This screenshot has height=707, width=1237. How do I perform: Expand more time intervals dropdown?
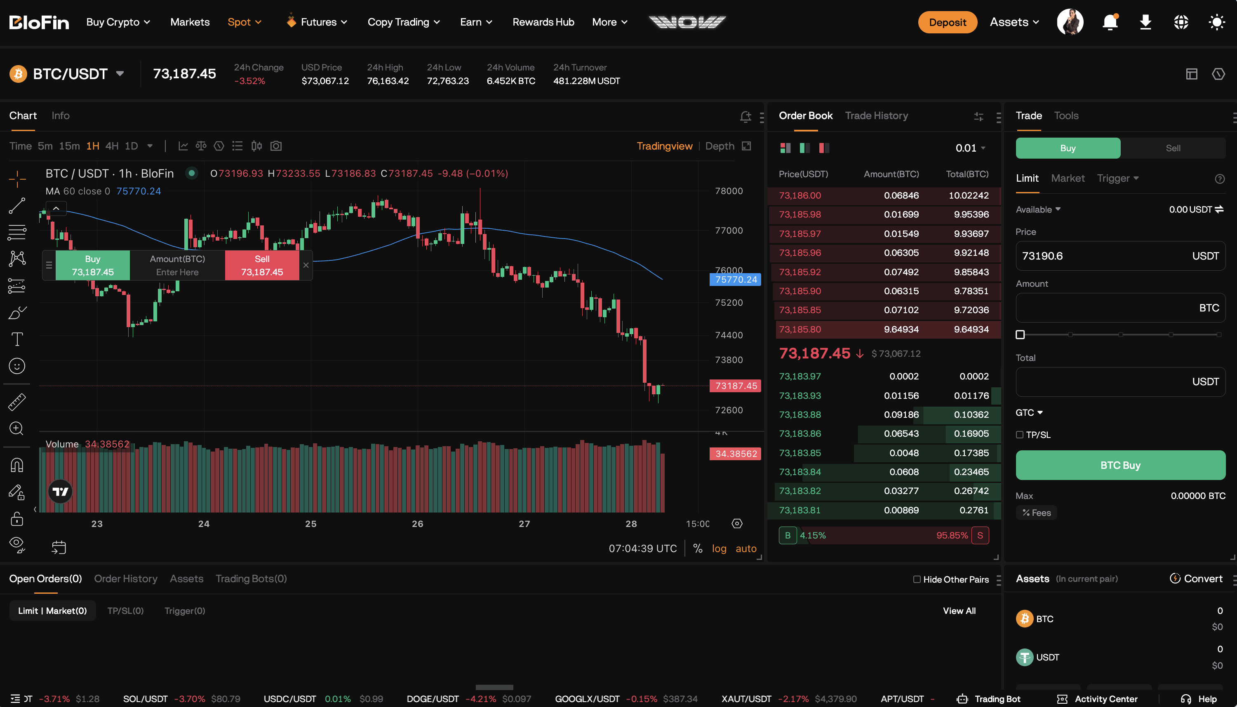point(150,146)
